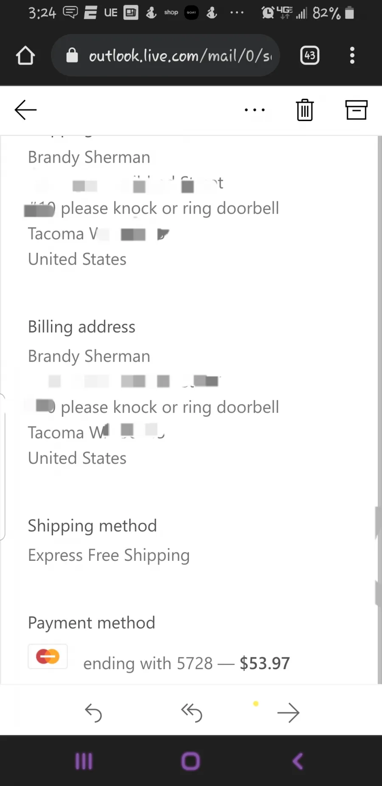The width and height of the screenshot is (382, 786).
Task: Tap the Forward arrow icon
Action: [x=288, y=712]
